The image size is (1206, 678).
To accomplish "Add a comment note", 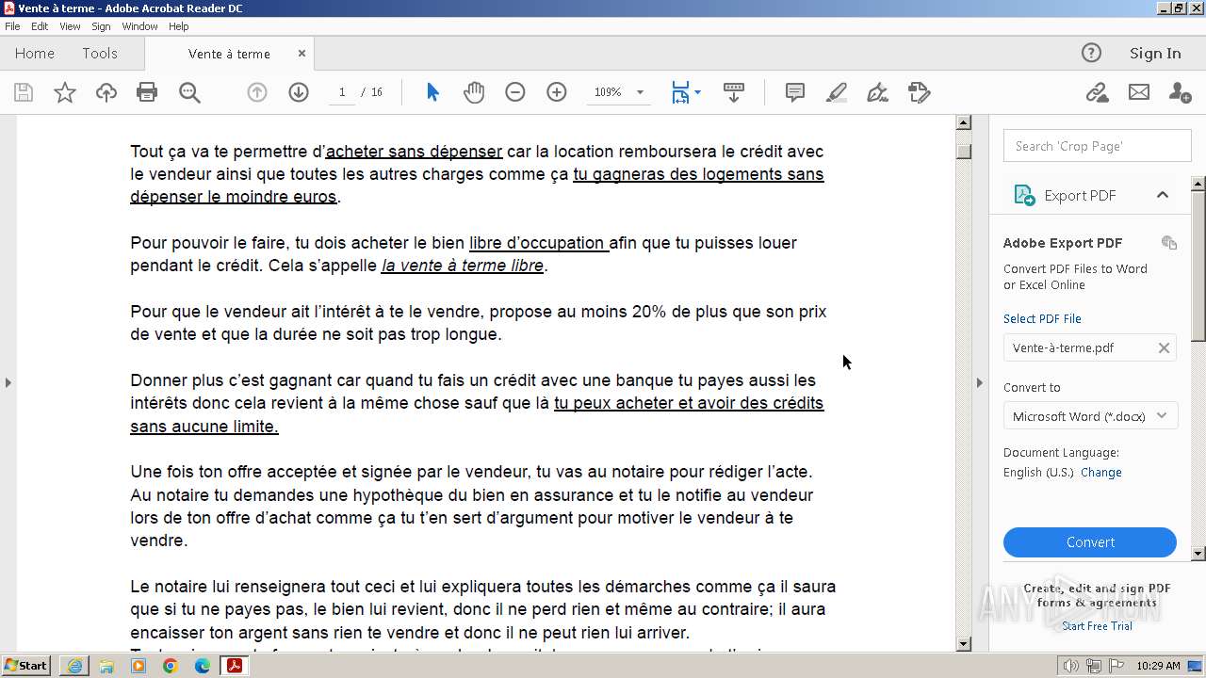I will [x=795, y=92].
